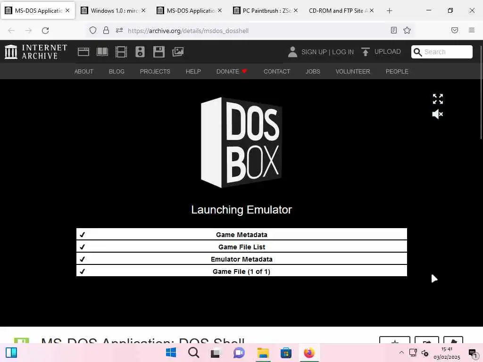The height and width of the screenshot is (362, 483).
Task: Click the tray volume muted icon
Action: (425, 353)
